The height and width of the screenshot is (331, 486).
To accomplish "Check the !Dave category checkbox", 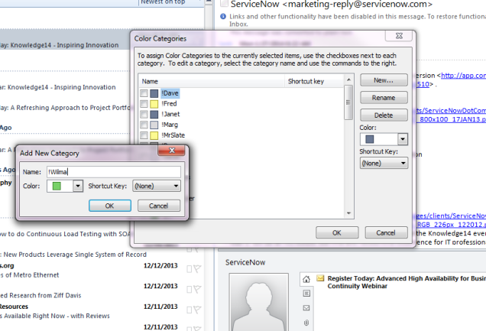I will click(144, 93).
